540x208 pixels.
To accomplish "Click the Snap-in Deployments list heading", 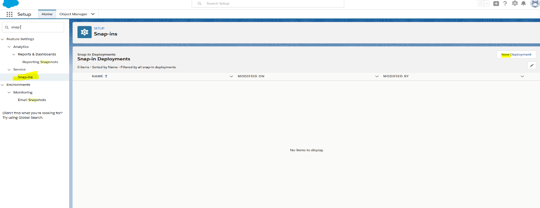I will coord(104,59).
